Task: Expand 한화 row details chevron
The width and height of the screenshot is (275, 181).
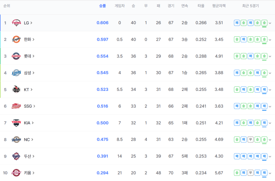Action: (270, 40)
